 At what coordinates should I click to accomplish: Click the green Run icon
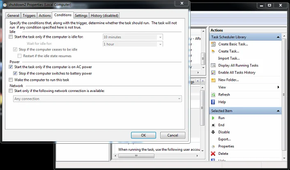click(213, 118)
